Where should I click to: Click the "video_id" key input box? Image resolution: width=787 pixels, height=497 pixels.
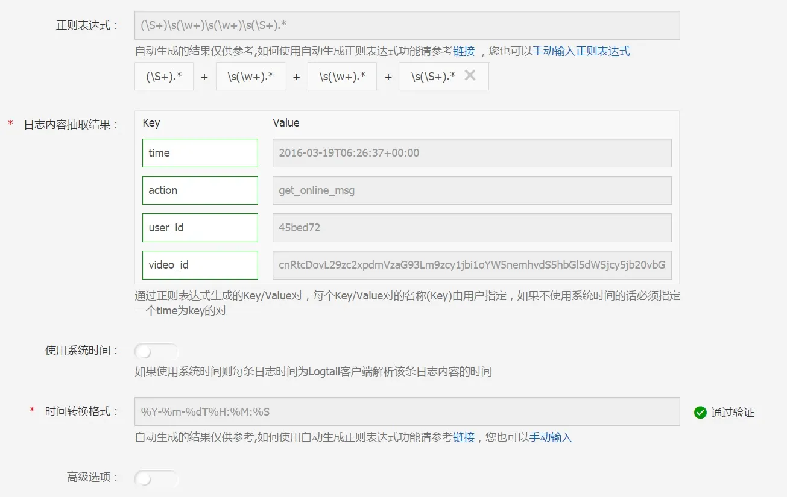(200, 264)
